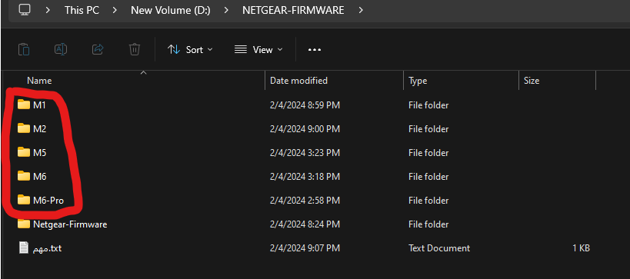Click the Delete trash bin icon
The height and width of the screenshot is (279, 630).
tap(134, 49)
